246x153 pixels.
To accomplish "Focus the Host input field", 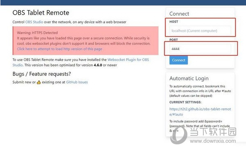I will [x=200, y=31].
